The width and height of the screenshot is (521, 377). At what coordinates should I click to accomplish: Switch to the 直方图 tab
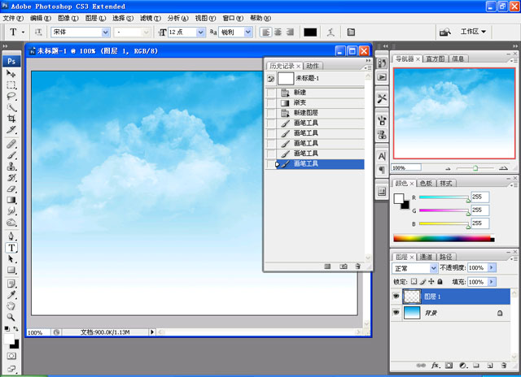pos(435,58)
